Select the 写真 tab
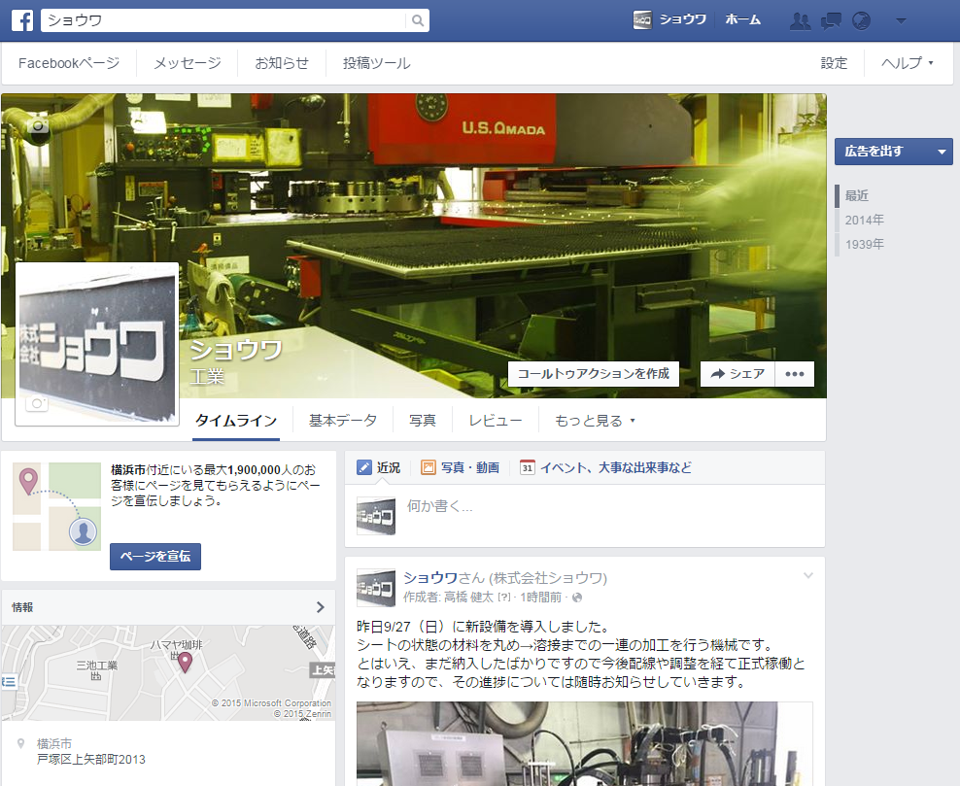Image resolution: width=960 pixels, height=786 pixels. (423, 421)
